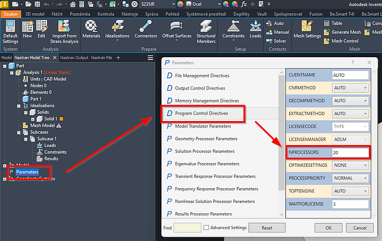The width and height of the screenshot is (382, 241).
Task: Open Default Settings in the System panel
Action: (10, 32)
